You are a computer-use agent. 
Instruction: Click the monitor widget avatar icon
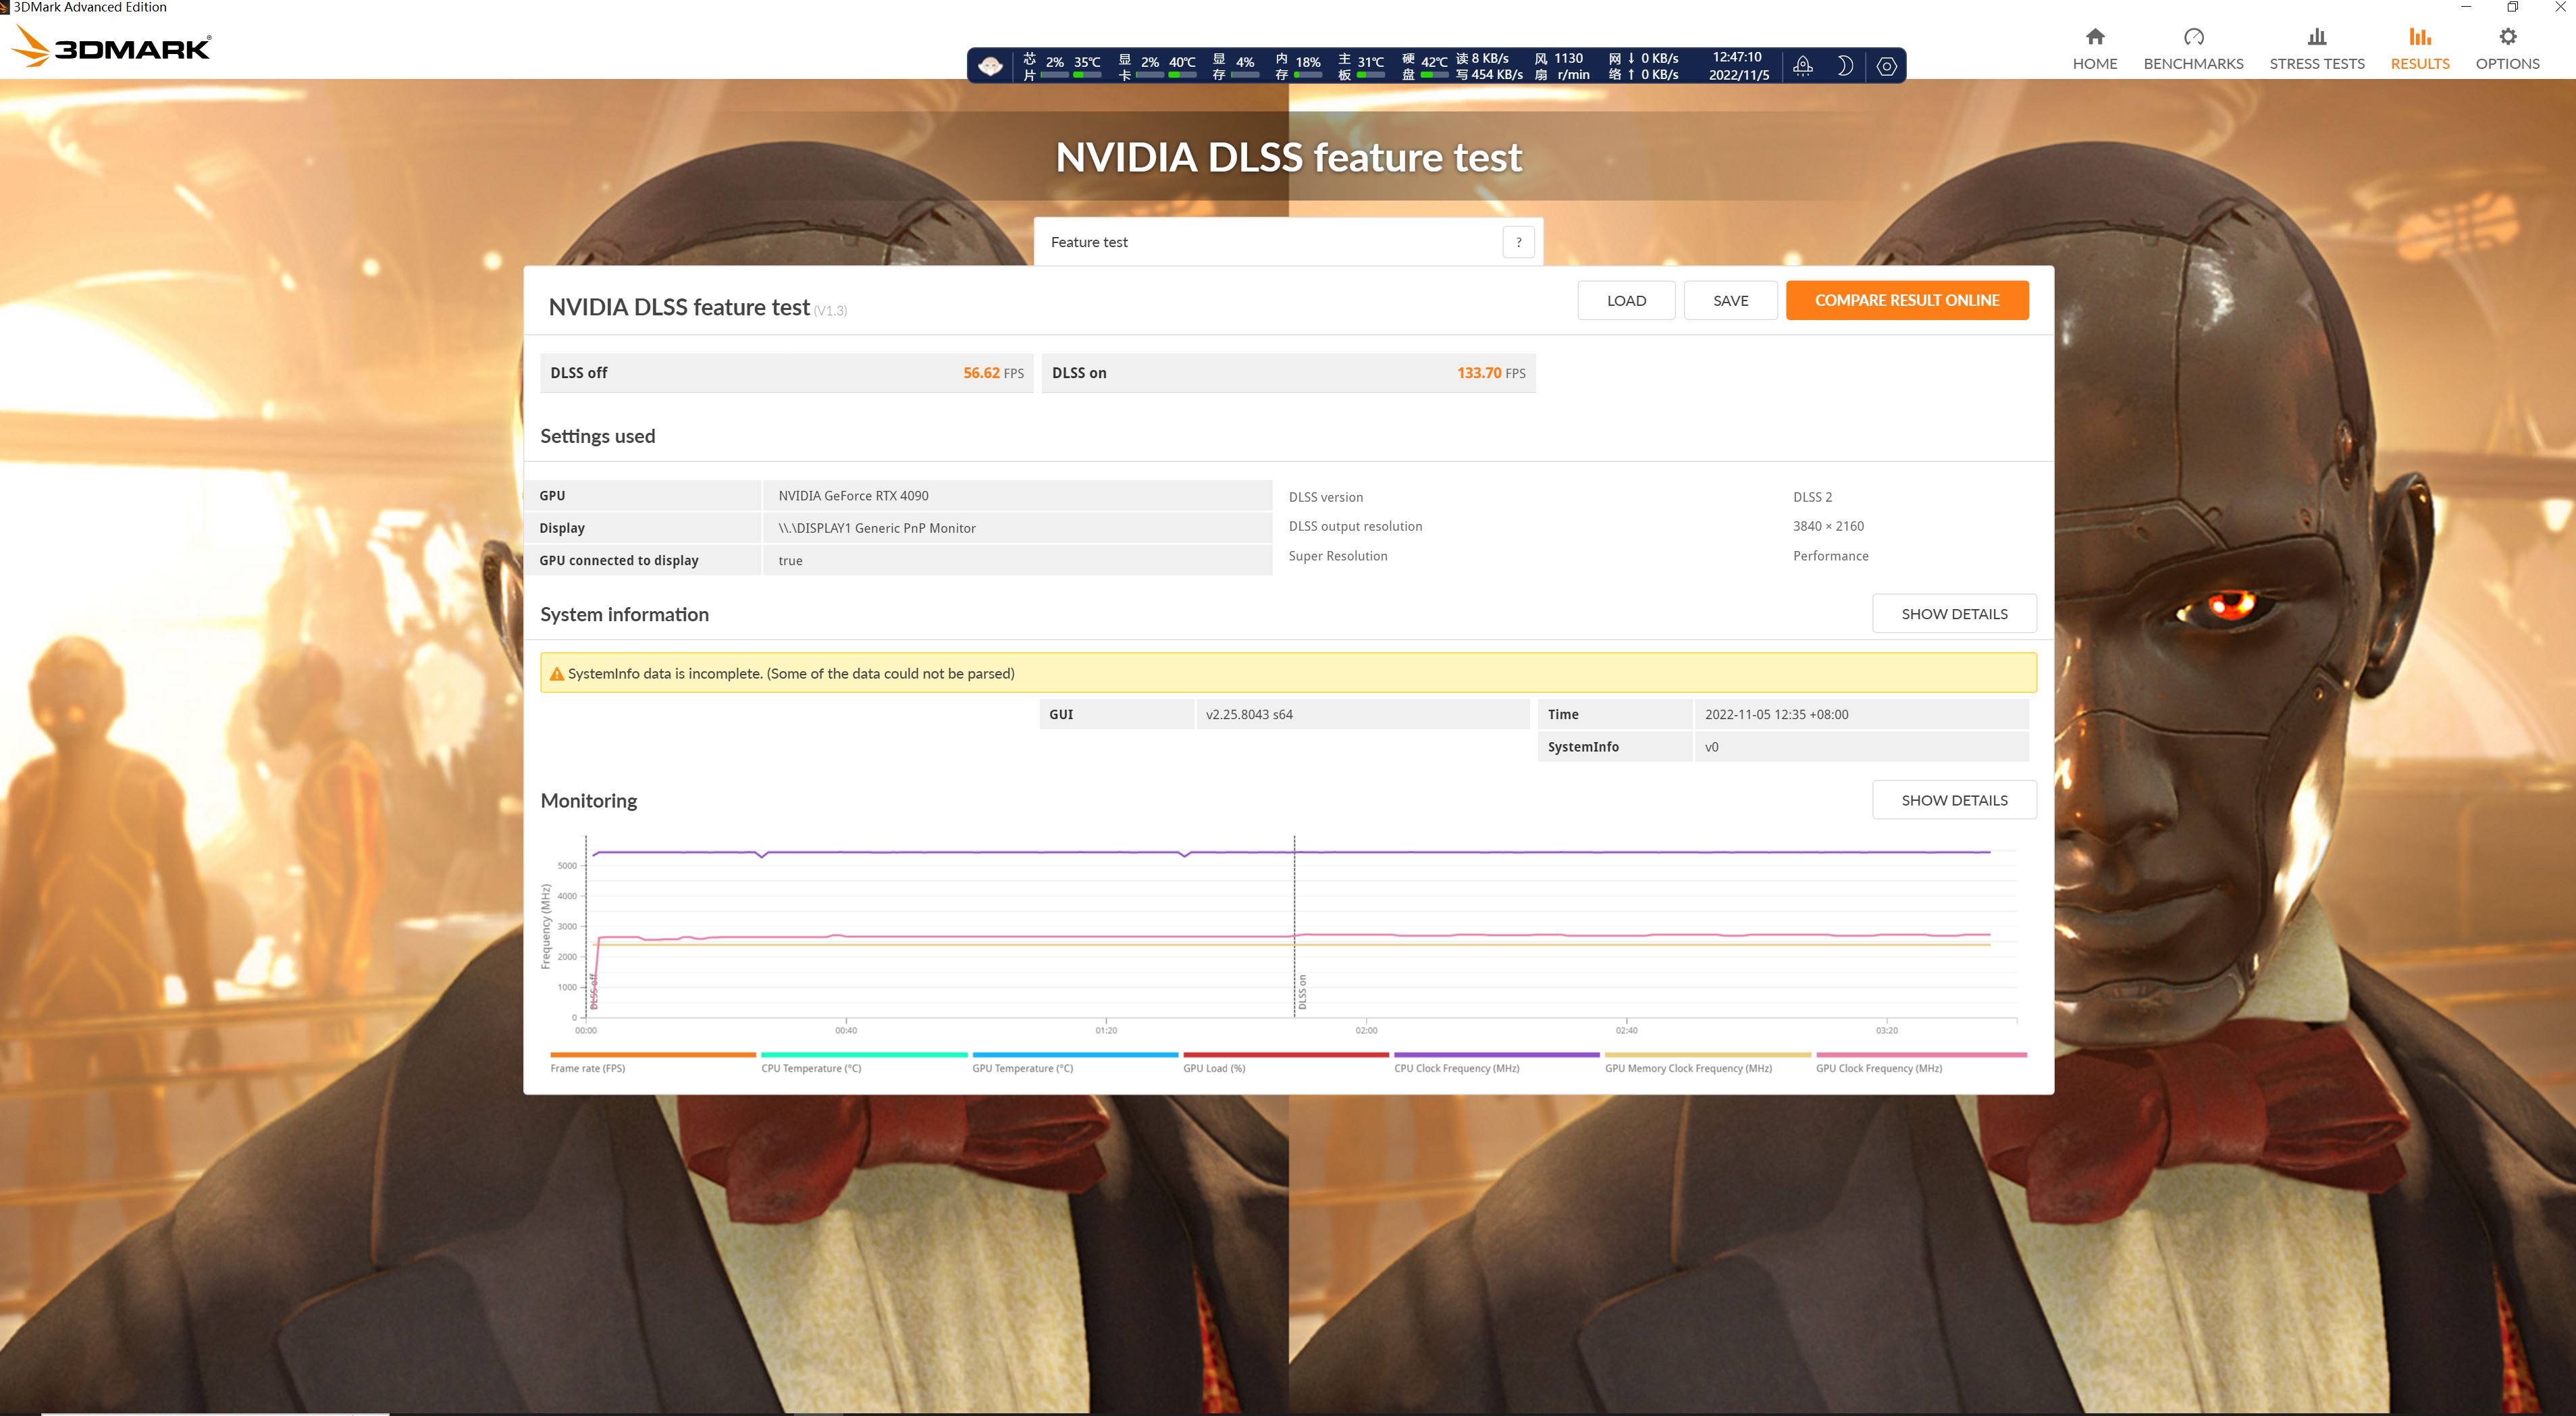pos(990,66)
